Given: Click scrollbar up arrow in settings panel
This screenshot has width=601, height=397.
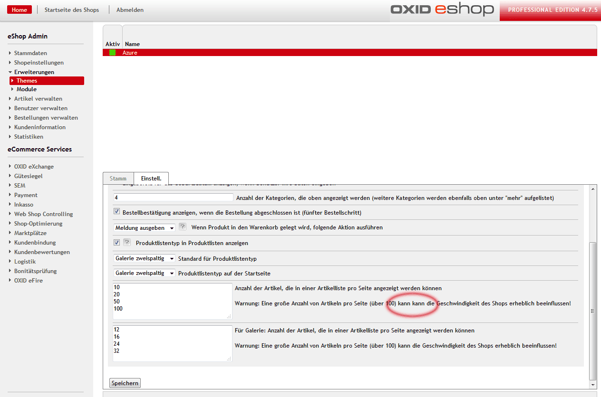Looking at the screenshot, I should click(x=592, y=189).
